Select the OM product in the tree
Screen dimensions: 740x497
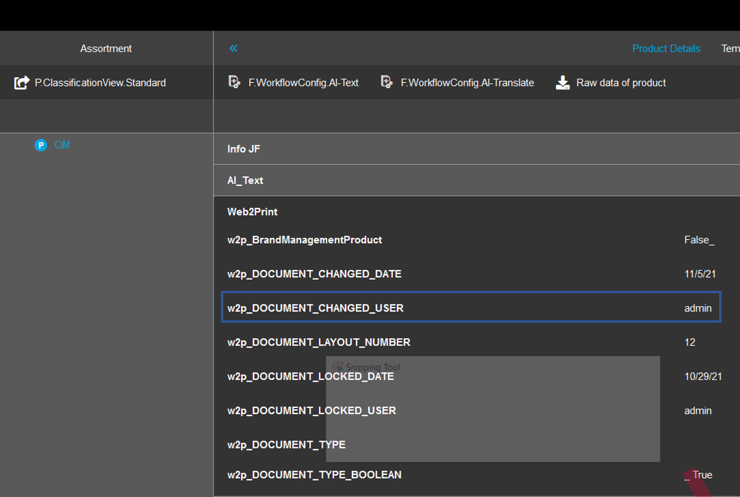62,145
